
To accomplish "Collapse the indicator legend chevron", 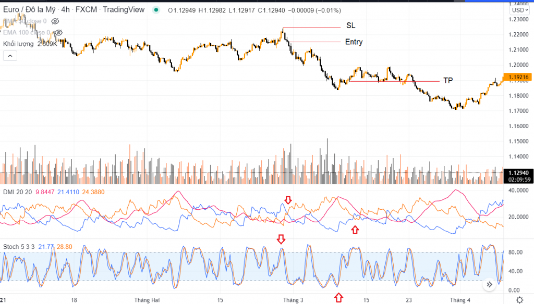I will 10,55.
